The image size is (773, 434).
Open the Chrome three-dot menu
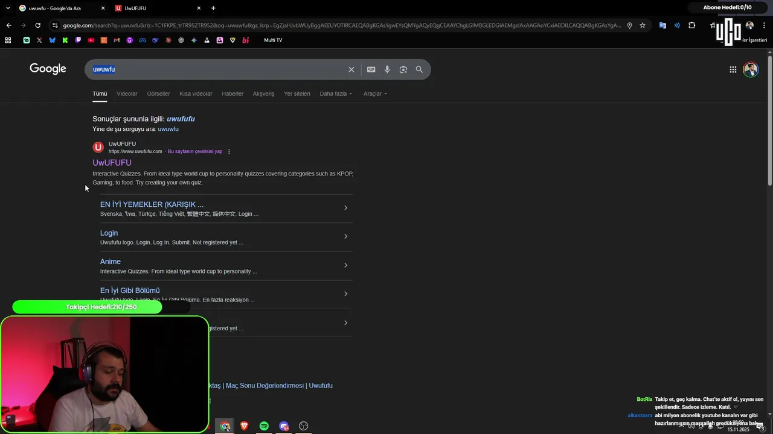(x=765, y=25)
